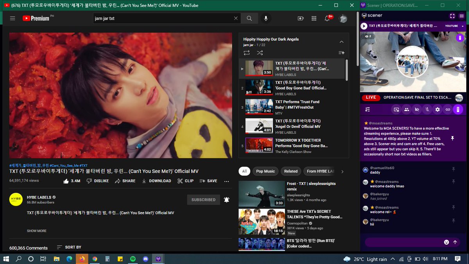
Task: Toggle the Scener camera off icon
Action: pos(417,110)
